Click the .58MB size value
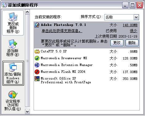The width and height of the screenshot is (145, 116). [x=133, y=65]
